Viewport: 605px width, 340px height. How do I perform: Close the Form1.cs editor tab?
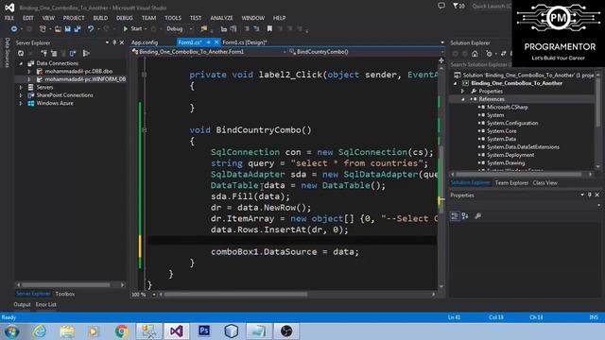(x=216, y=42)
